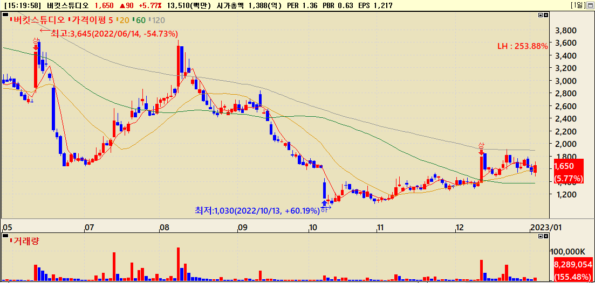
Task: Close the price chart panel
Action: click(546, 15)
